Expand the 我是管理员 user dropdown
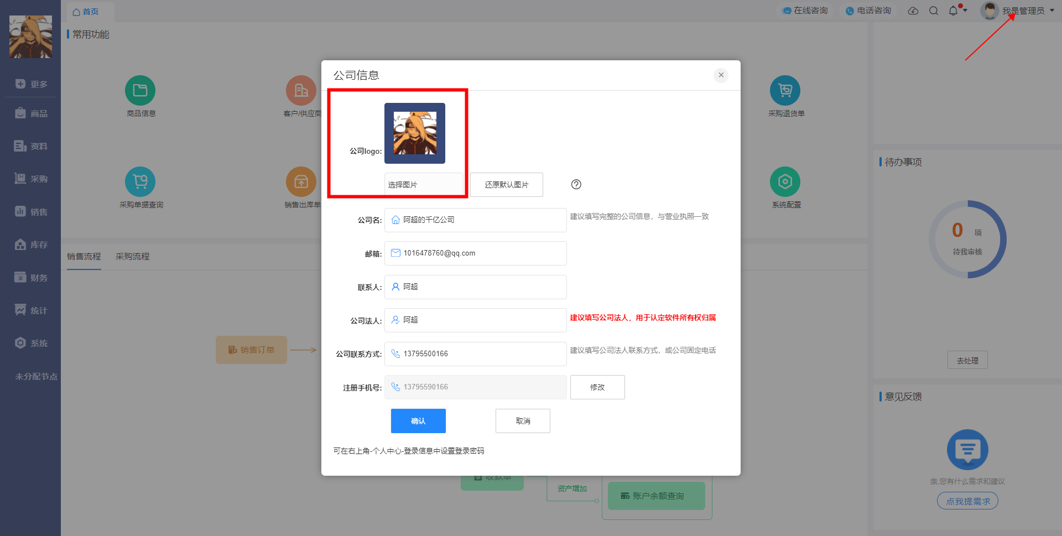The image size is (1062, 536). (x=1018, y=11)
